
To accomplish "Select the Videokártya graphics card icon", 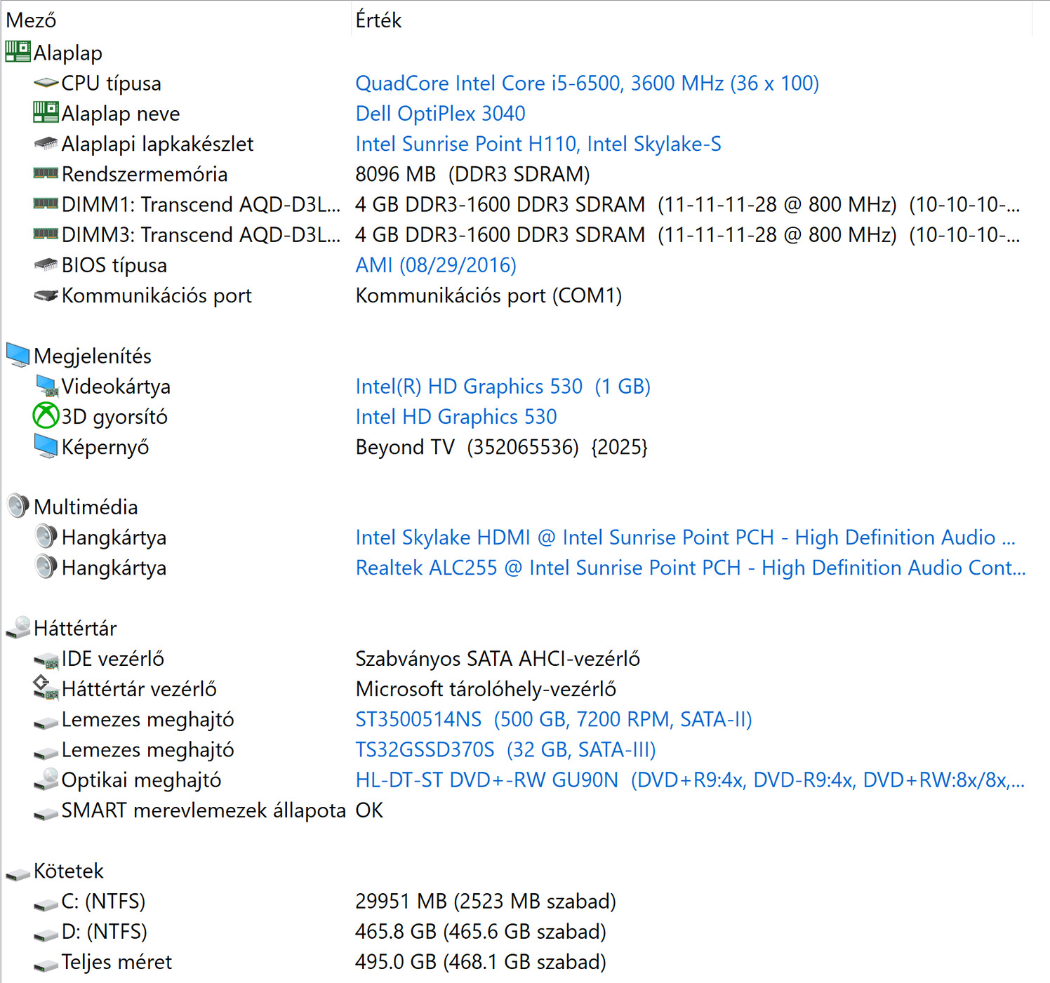I will tap(46, 385).
